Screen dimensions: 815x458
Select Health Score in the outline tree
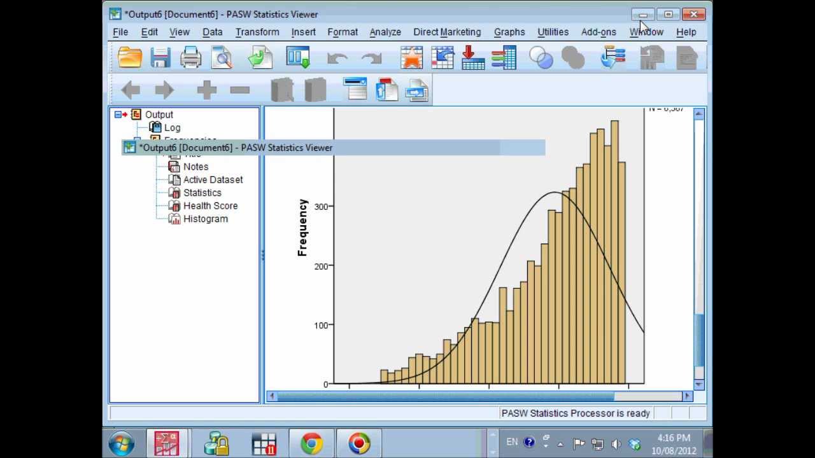(x=211, y=206)
